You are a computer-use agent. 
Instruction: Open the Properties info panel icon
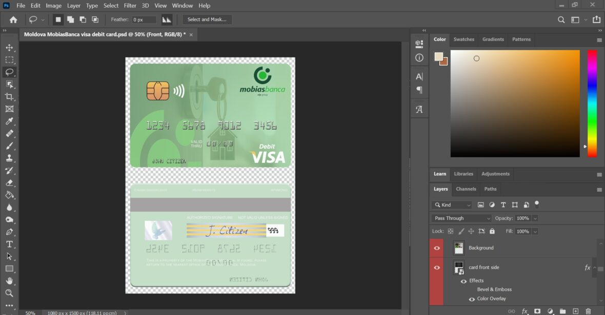pos(419,58)
